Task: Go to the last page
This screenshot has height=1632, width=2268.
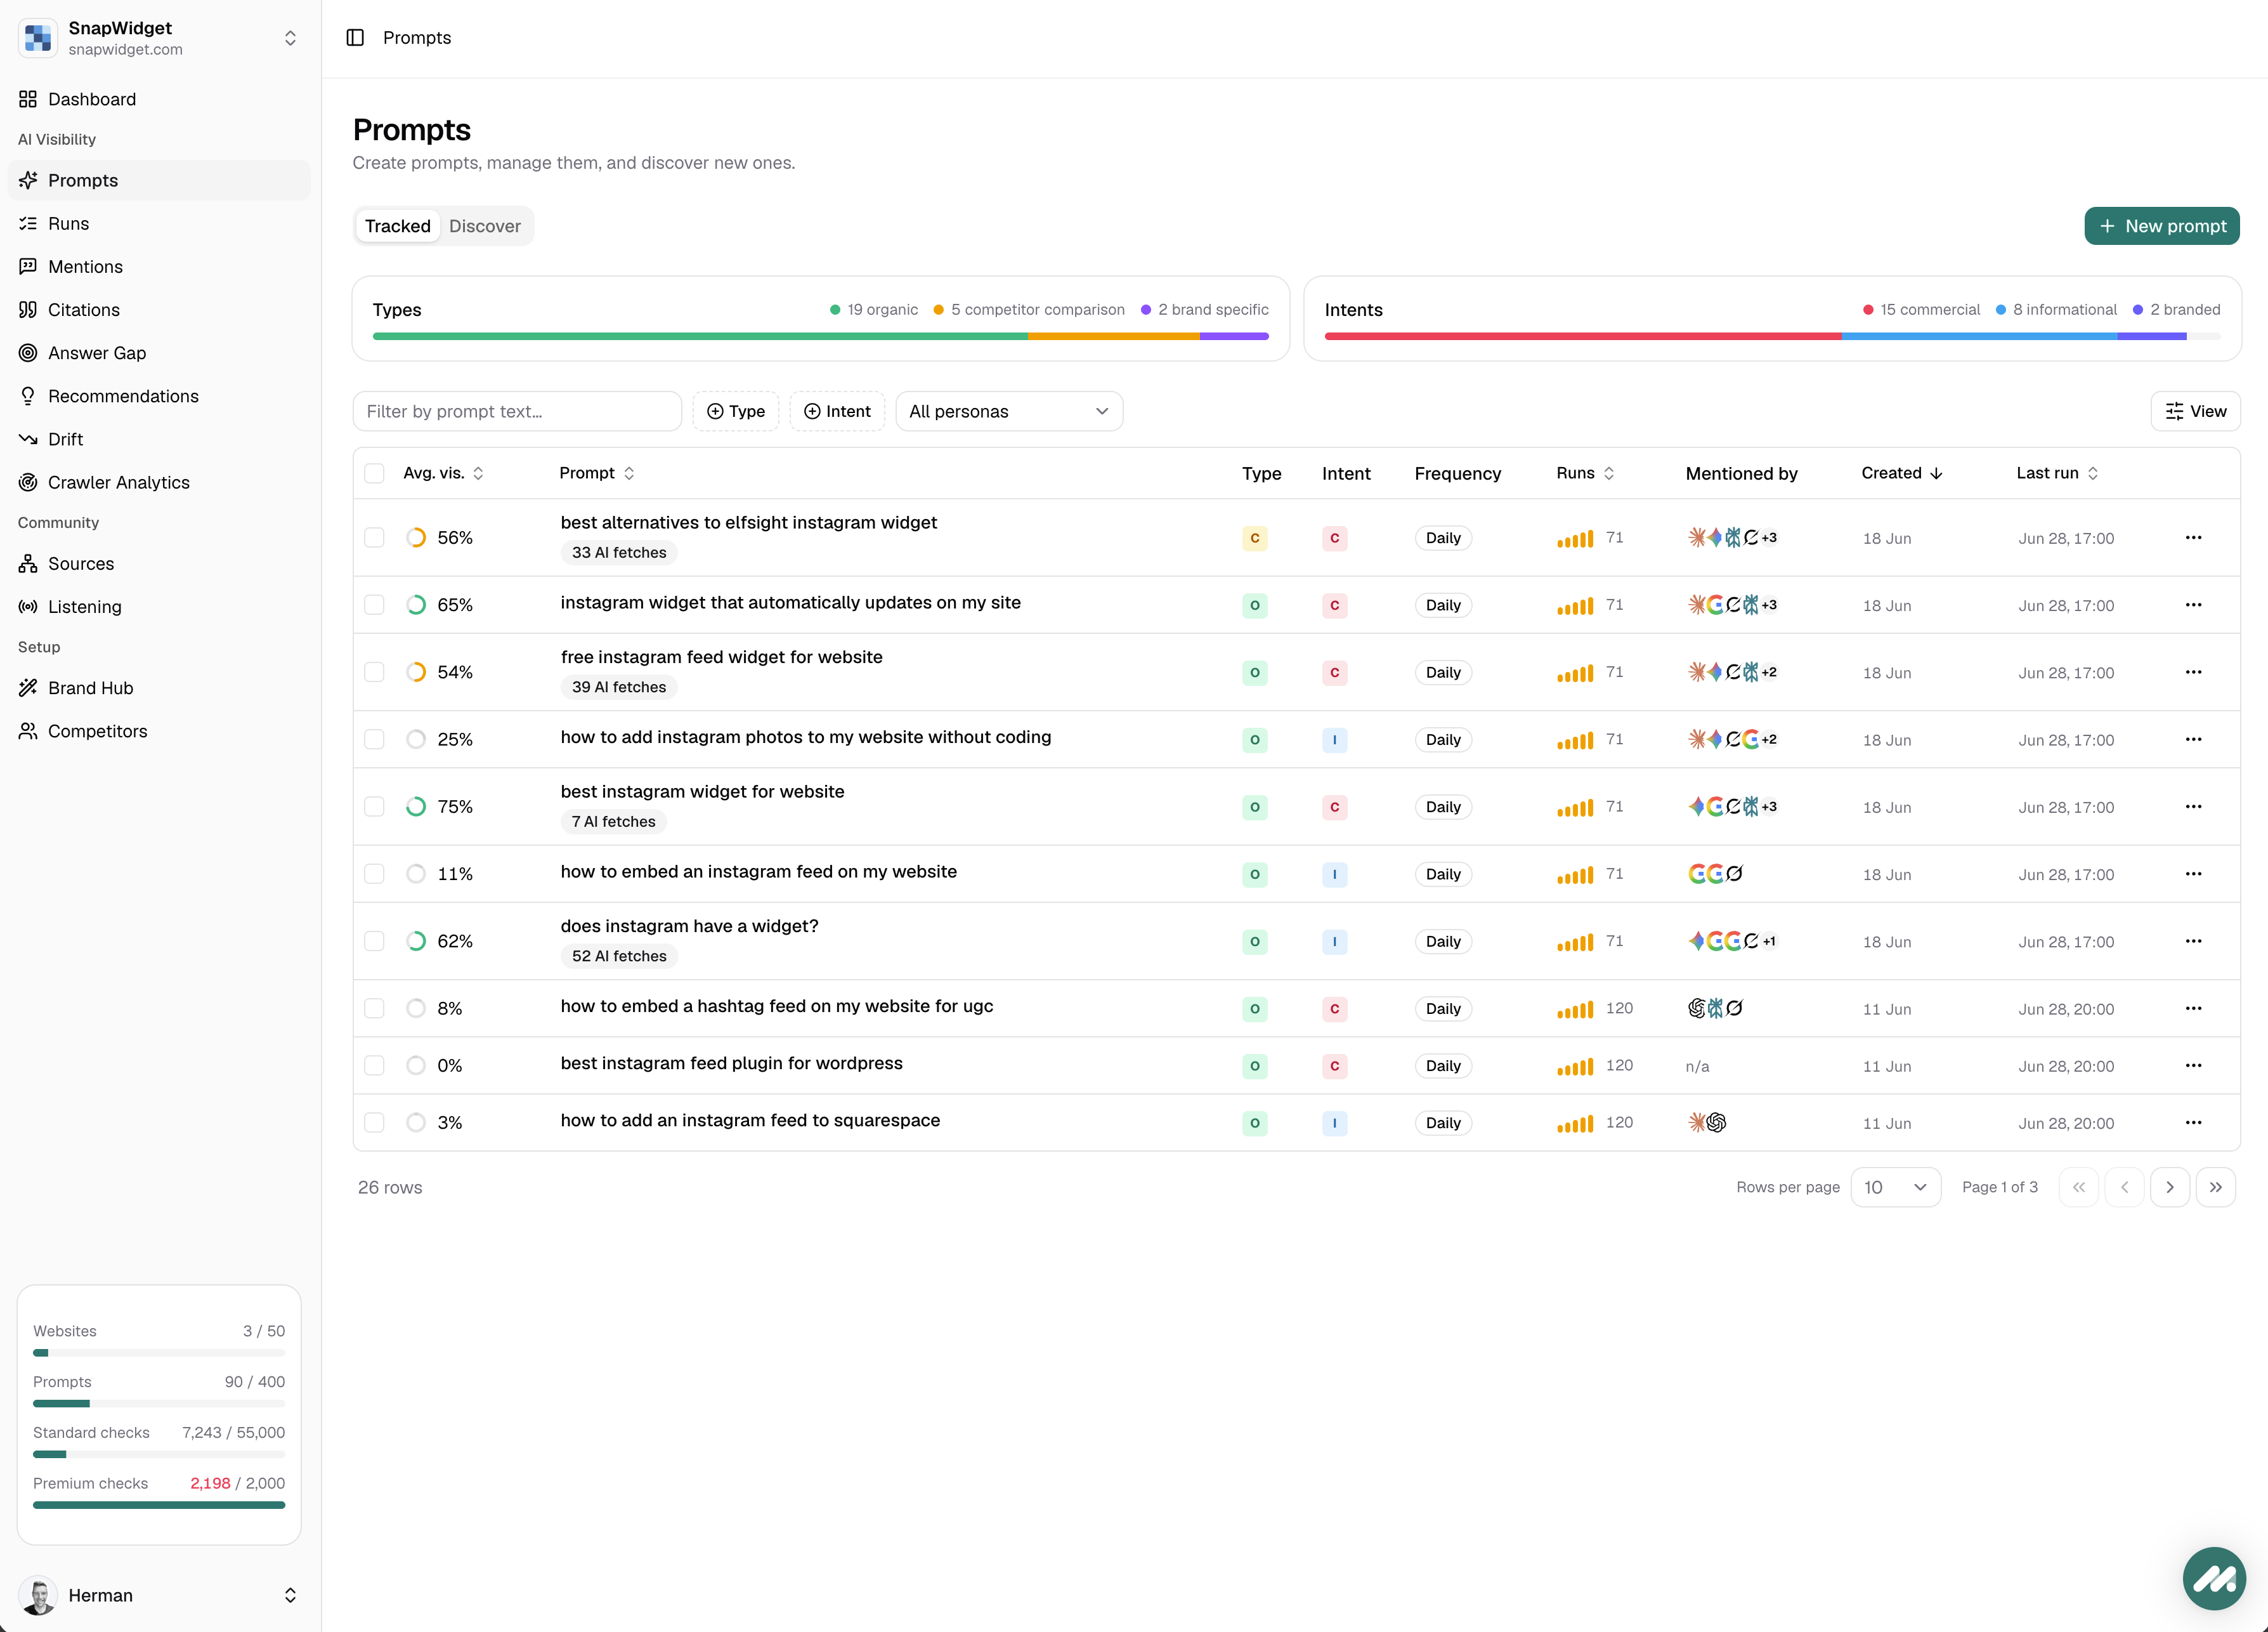Action: (2216, 1188)
